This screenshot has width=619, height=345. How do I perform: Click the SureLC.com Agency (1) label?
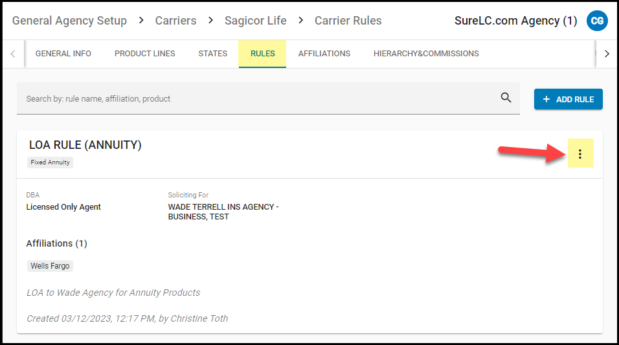pyautogui.click(x=515, y=21)
